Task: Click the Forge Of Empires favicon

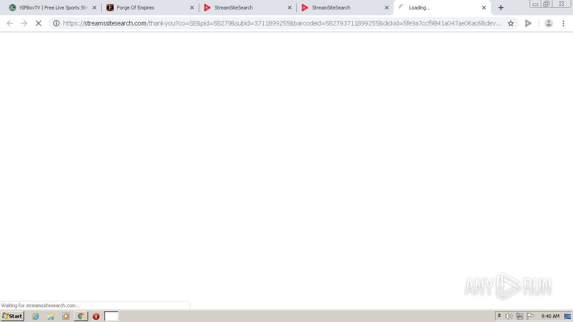Action: point(110,8)
